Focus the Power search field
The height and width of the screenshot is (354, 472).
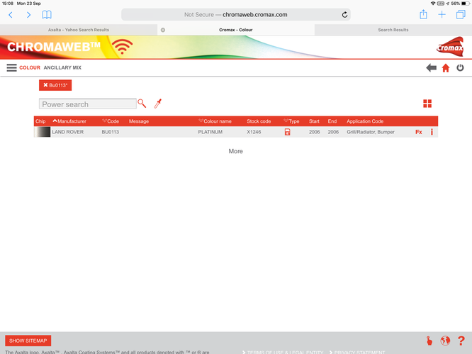coord(88,104)
